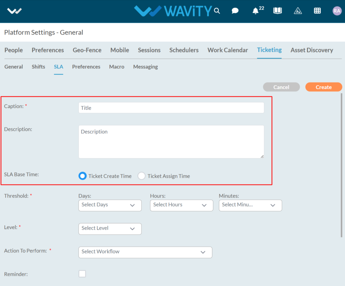Go to the Ticketing Preferences sub-tab

[86, 67]
